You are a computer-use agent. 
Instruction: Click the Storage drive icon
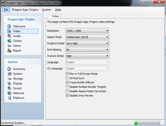coord(9,79)
